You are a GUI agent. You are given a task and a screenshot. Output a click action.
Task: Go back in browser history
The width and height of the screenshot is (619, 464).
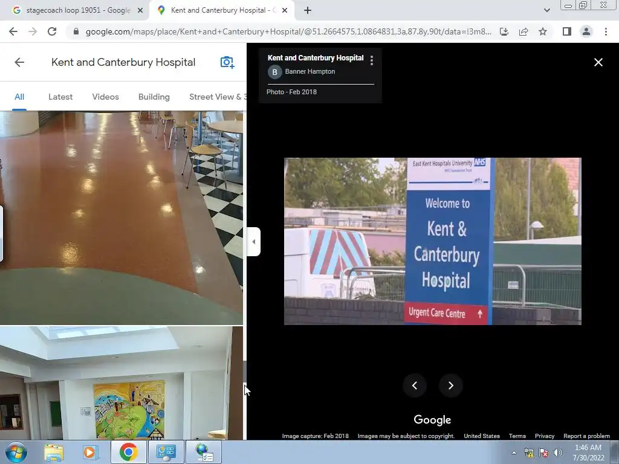click(x=13, y=31)
